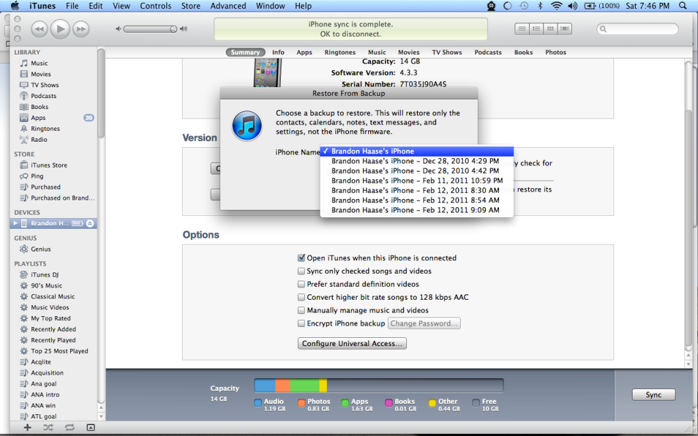The height and width of the screenshot is (436, 698).
Task: Uncheck Open iTunes when this iPhone is connected
Action: (x=301, y=258)
